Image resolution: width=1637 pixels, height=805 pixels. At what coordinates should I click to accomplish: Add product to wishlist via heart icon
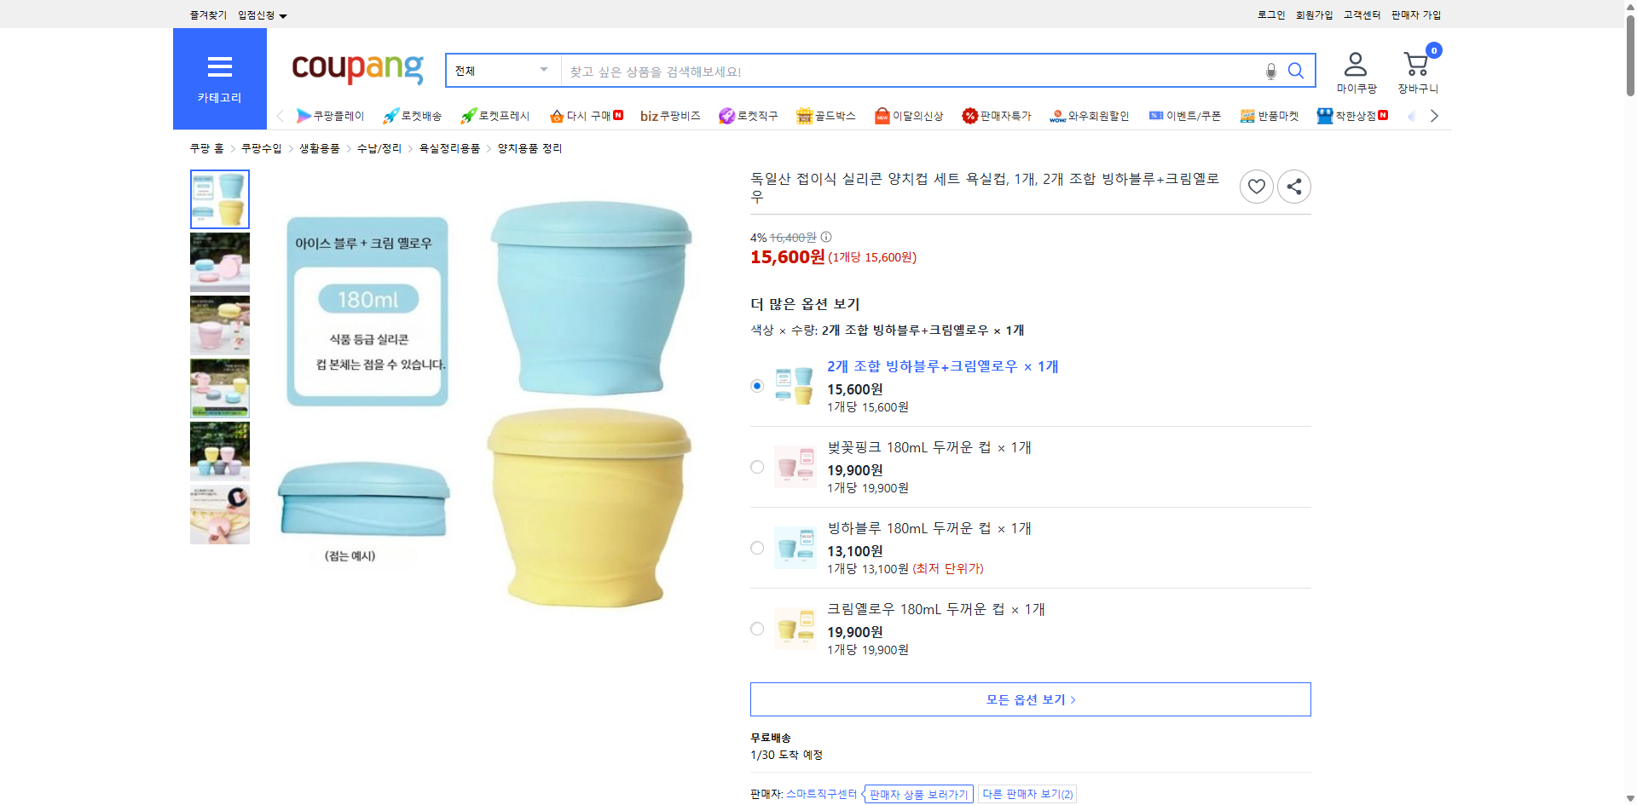pos(1256,186)
